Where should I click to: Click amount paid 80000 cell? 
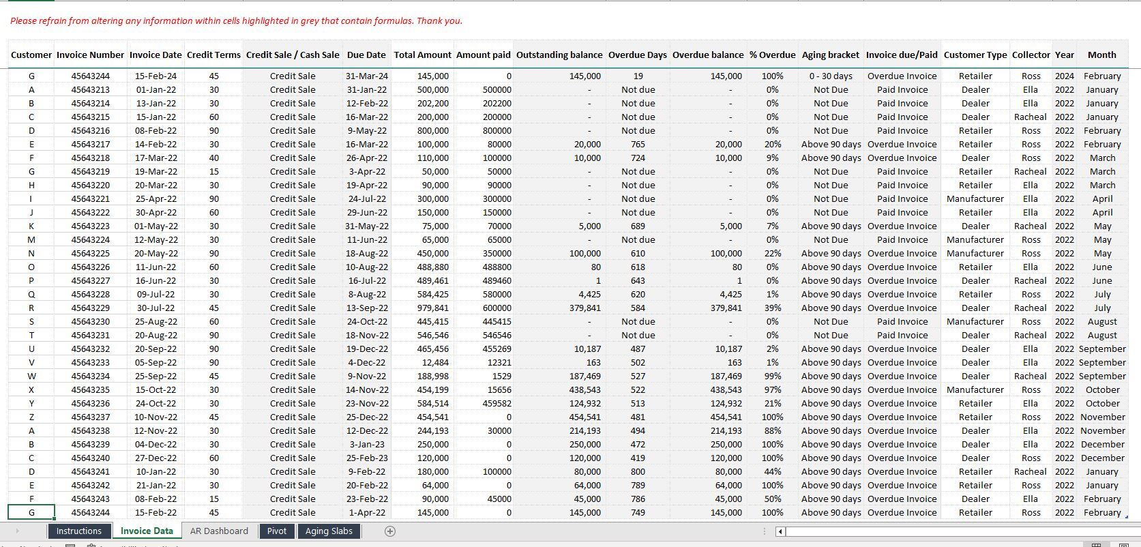tap(484, 144)
